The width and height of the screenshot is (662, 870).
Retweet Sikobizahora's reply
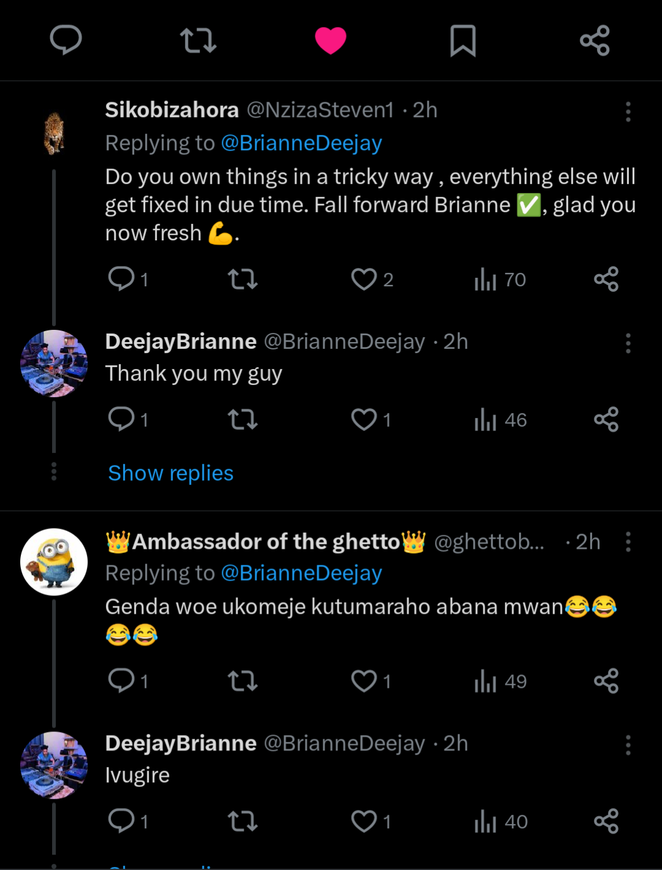point(242,280)
